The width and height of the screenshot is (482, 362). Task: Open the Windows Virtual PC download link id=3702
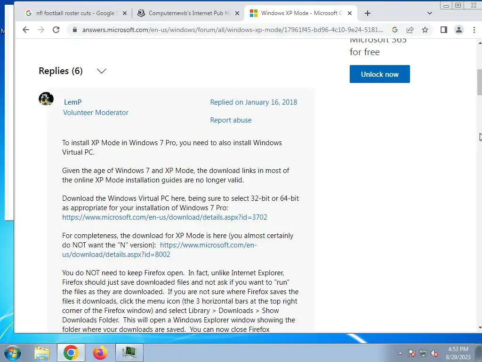[x=164, y=217]
